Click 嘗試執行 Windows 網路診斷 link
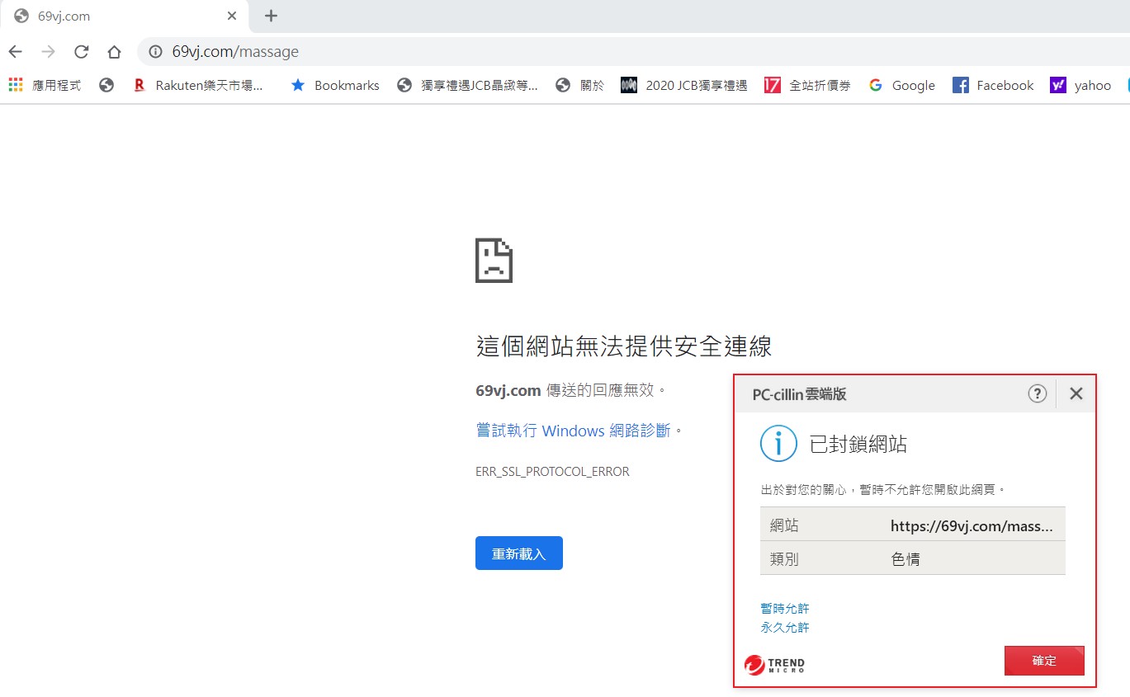The image size is (1130, 697). pyautogui.click(x=573, y=430)
